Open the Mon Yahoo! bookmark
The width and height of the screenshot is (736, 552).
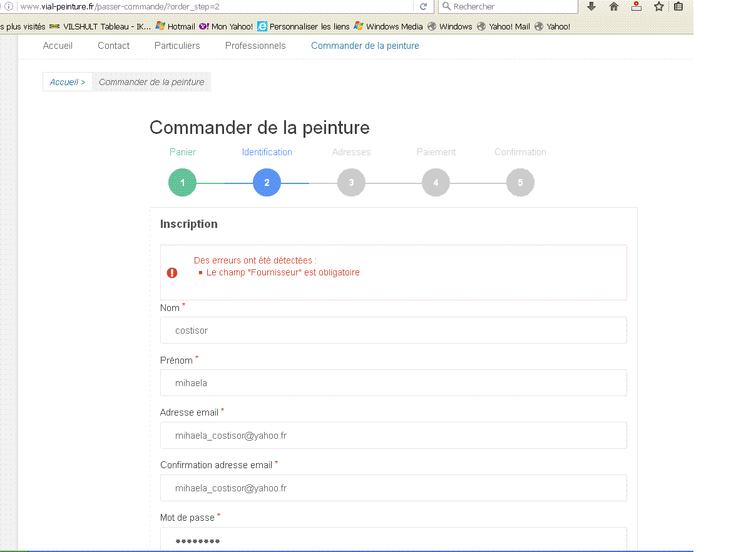226,26
